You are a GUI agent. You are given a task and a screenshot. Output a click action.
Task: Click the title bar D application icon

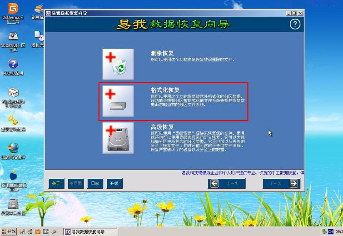click(x=48, y=13)
